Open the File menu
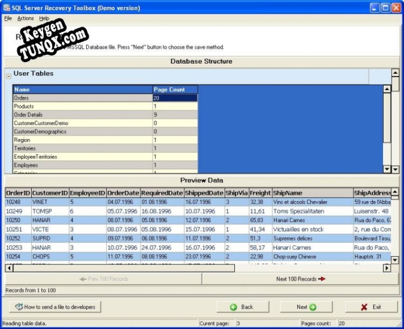The width and height of the screenshot is (404, 329). point(8,18)
